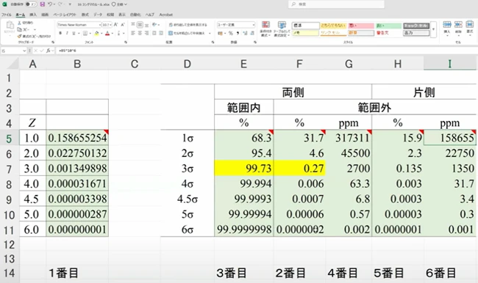Viewport: 478px width, 283px height.
Task: Click the Increase Decimal icon
Action: [244, 33]
